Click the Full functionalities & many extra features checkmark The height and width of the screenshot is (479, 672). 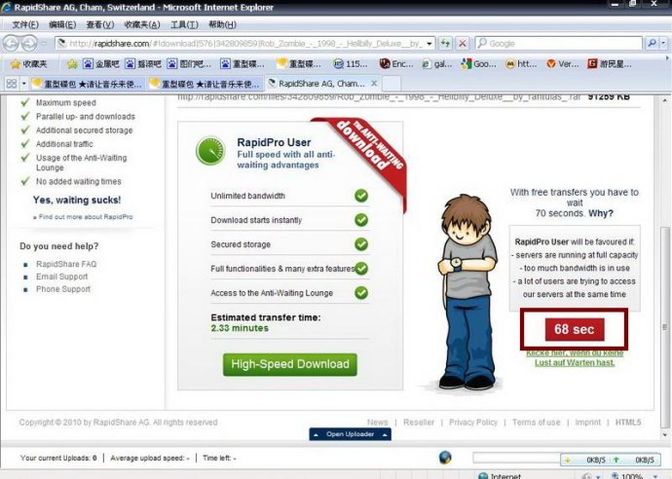pos(361,269)
